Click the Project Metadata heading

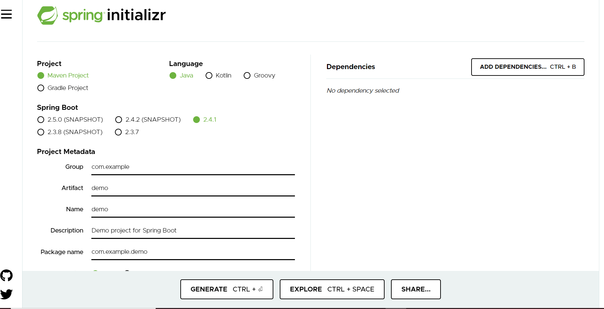point(66,152)
